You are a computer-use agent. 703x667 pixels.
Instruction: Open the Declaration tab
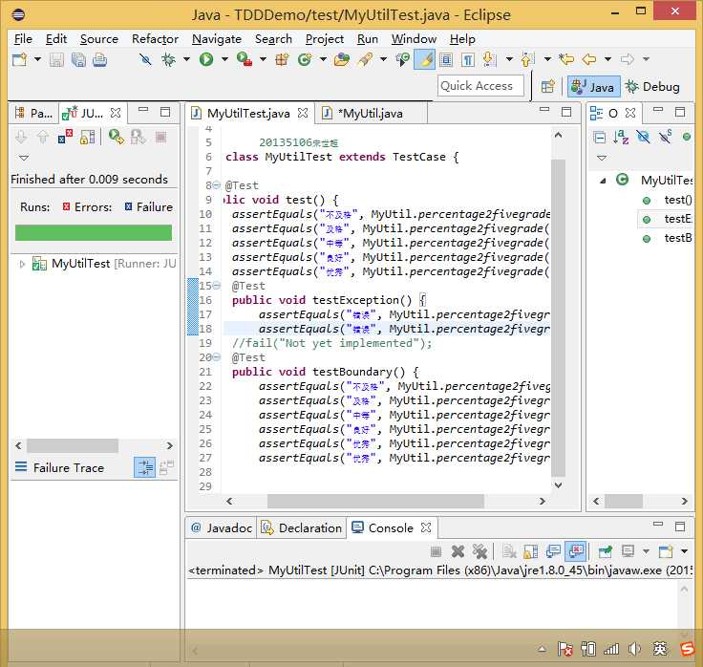click(x=301, y=527)
